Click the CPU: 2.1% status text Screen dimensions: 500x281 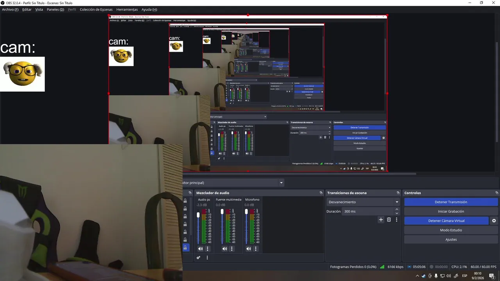tap(459, 267)
